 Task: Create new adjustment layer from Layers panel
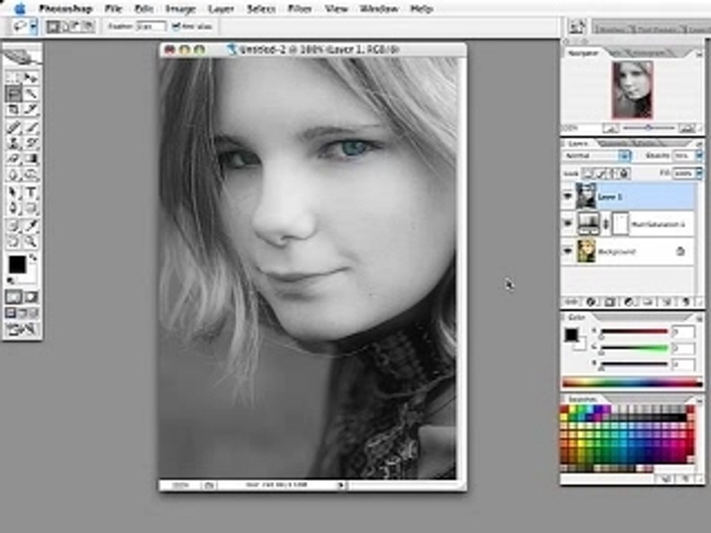pos(629,302)
